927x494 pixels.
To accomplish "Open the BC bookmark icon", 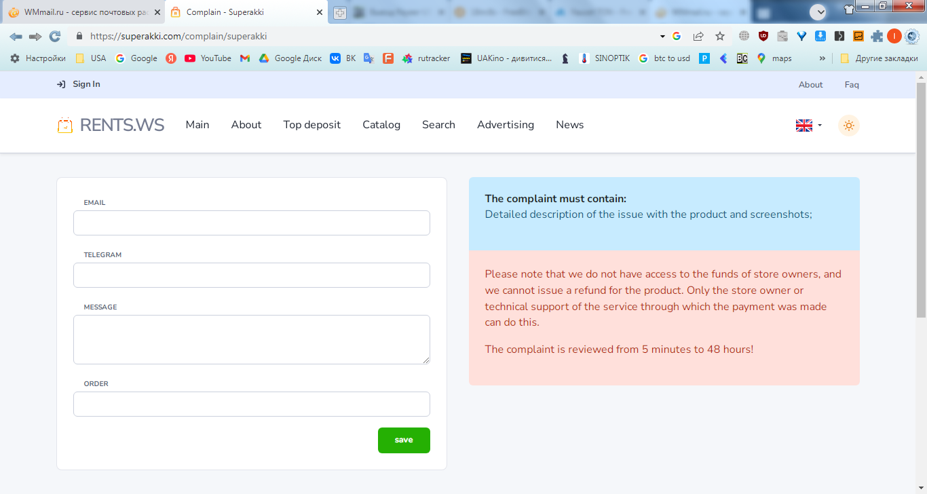I will point(742,58).
